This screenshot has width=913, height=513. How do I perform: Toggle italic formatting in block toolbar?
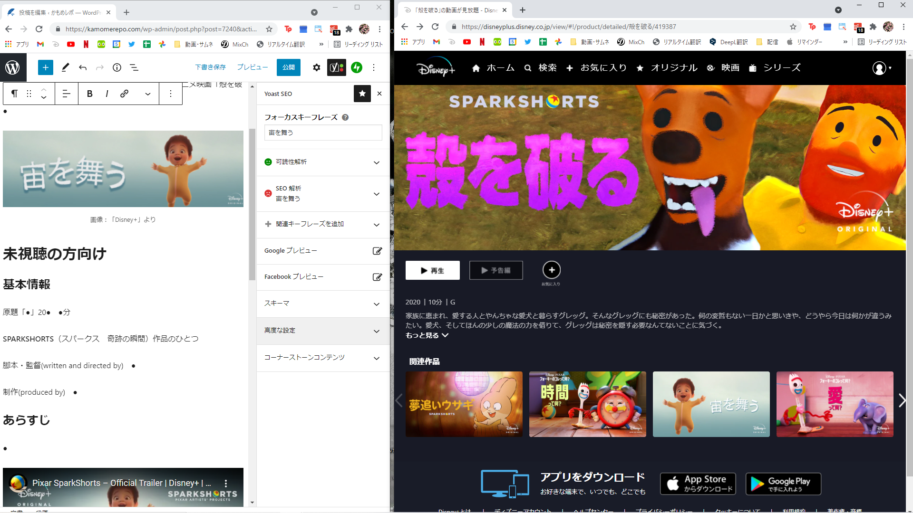pos(107,94)
